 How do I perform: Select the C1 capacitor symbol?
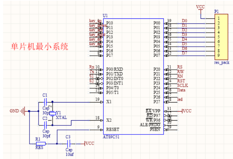pos(45,102)
